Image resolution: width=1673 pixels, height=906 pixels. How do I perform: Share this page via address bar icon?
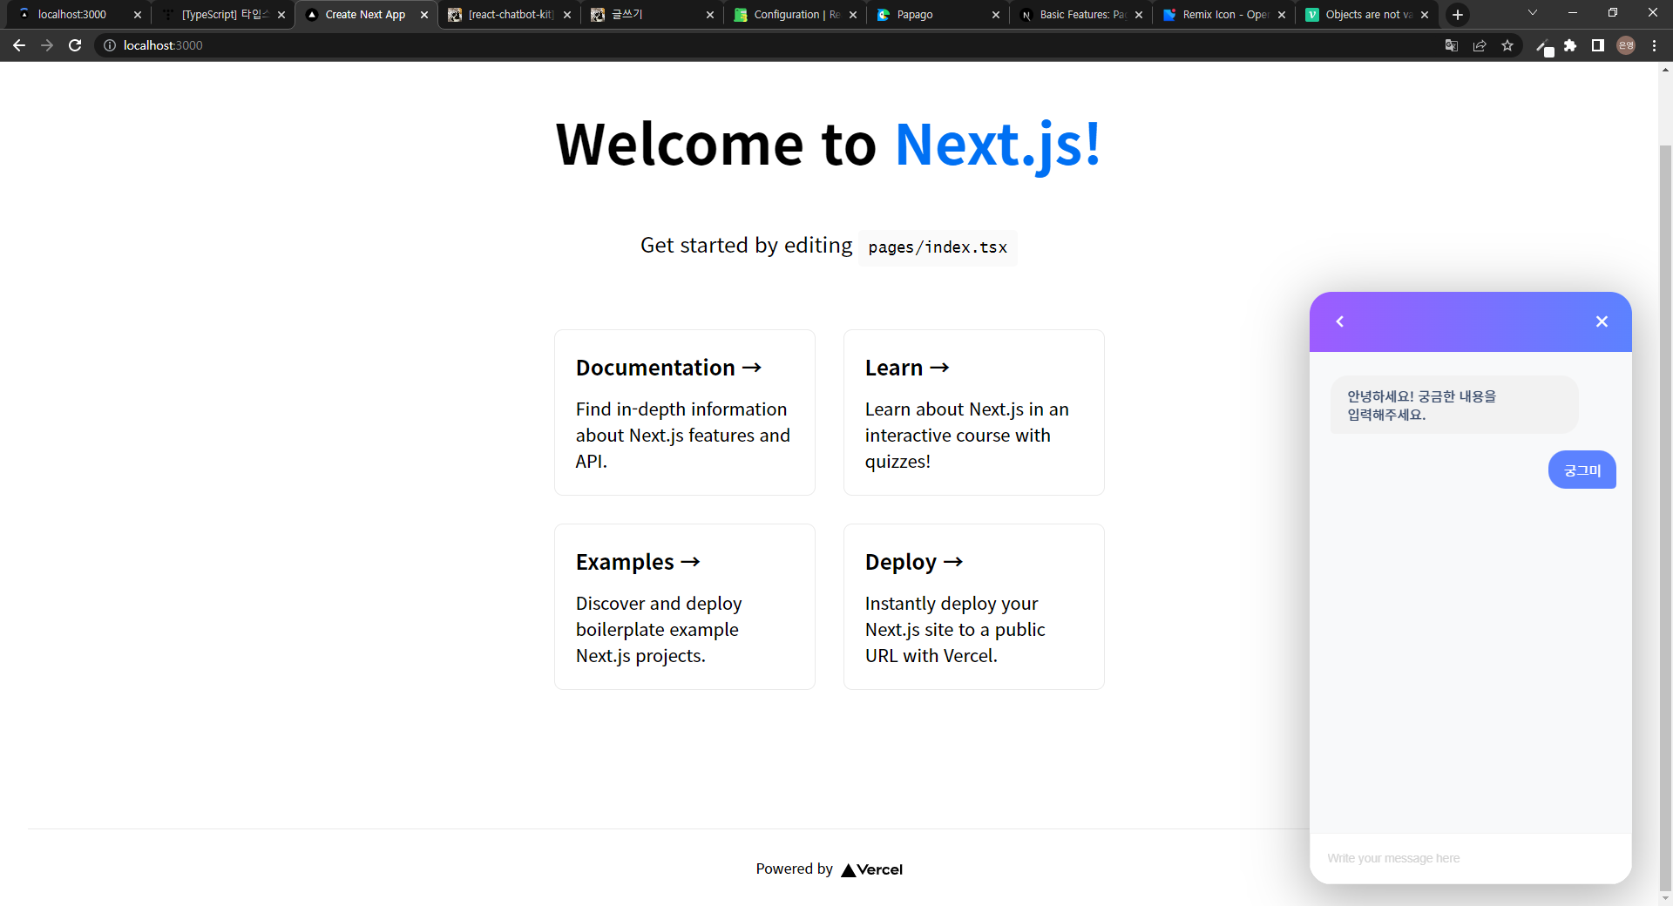coord(1480,45)
